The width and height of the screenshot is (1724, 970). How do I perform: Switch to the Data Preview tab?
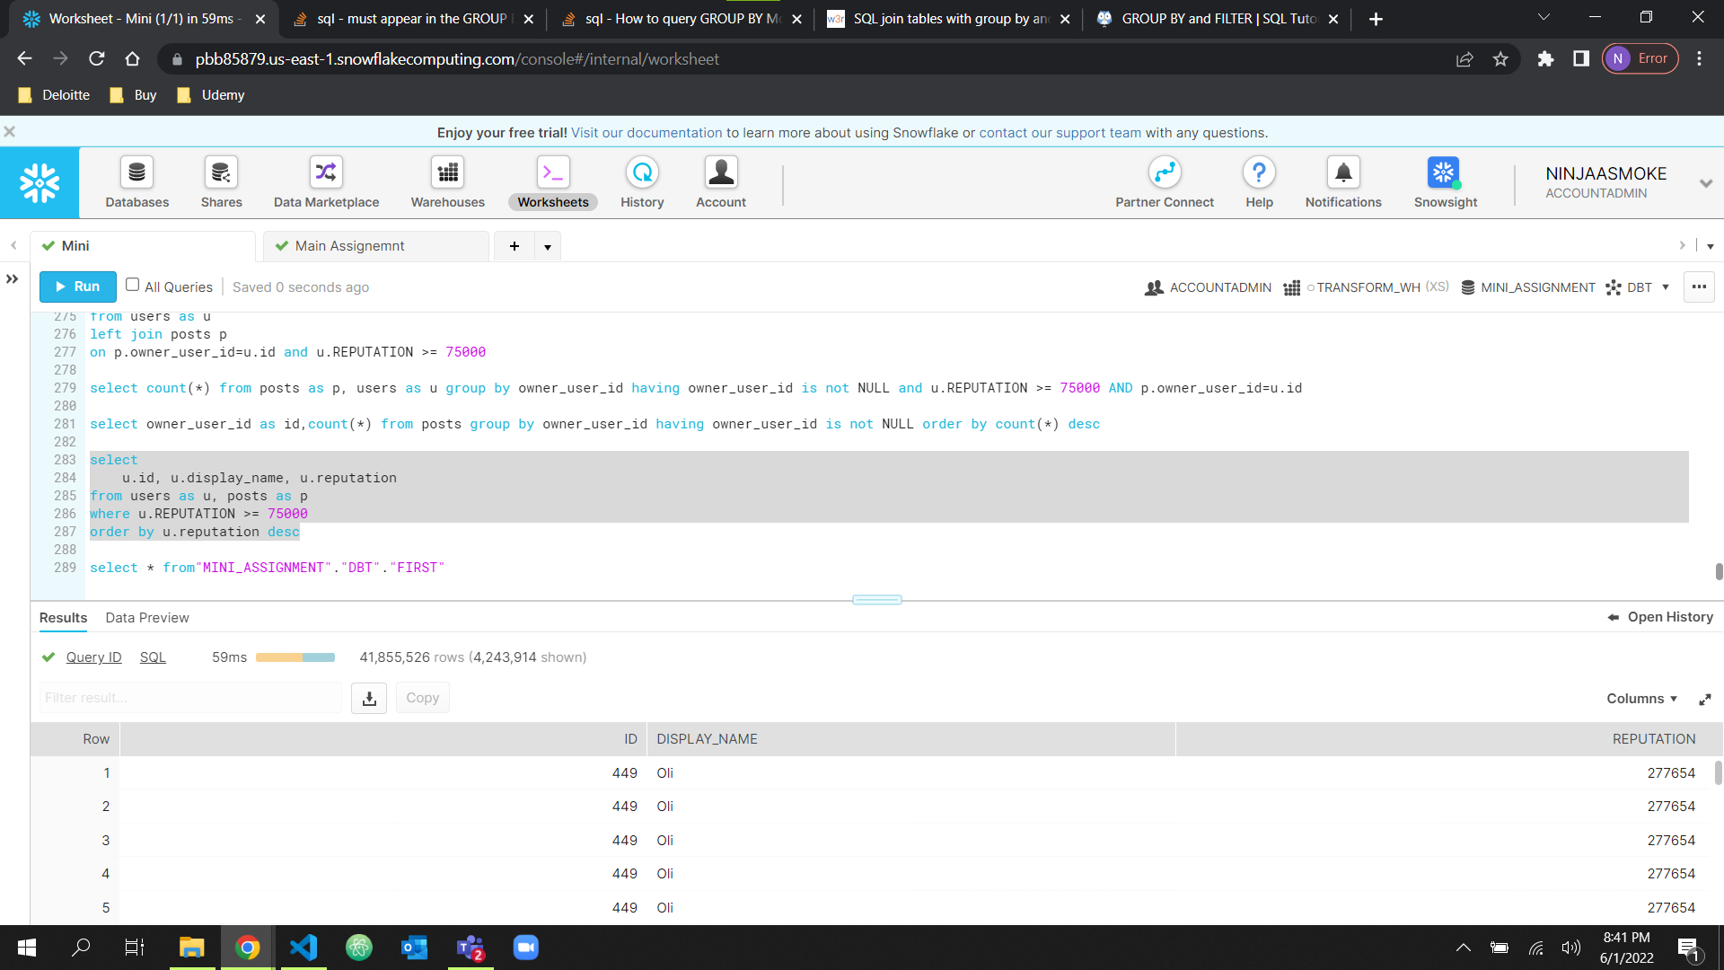pos(146,617)
